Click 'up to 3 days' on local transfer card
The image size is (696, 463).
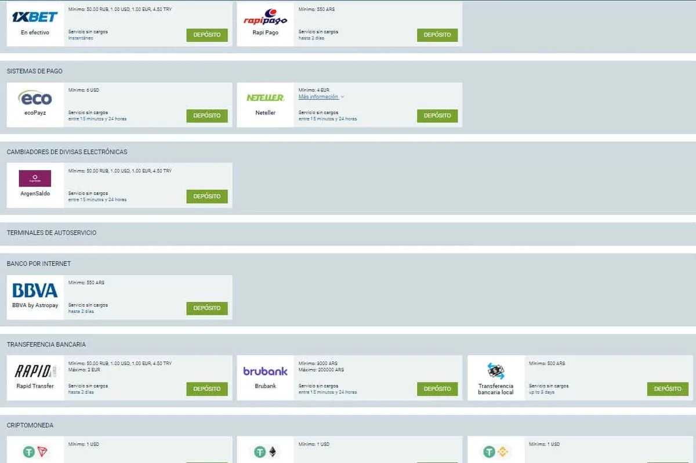pyautogui.click(x=541, y=392)
